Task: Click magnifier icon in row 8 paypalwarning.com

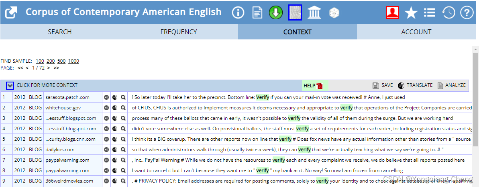Action: [123, 171]
